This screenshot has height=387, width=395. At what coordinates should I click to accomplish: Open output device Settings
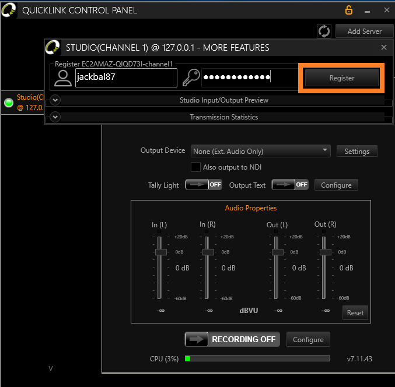click(356, 151)
